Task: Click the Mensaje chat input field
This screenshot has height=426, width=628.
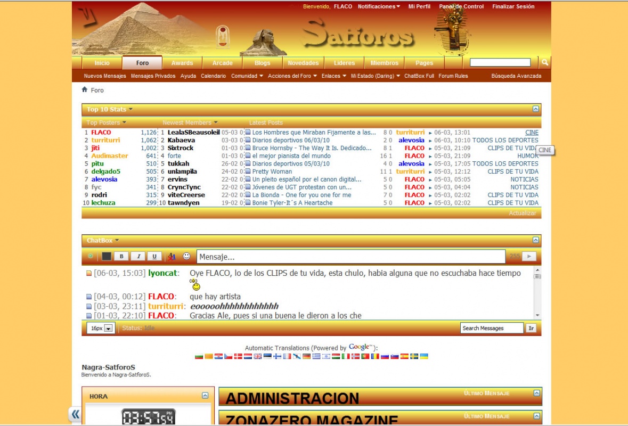Action: point(350,257)
